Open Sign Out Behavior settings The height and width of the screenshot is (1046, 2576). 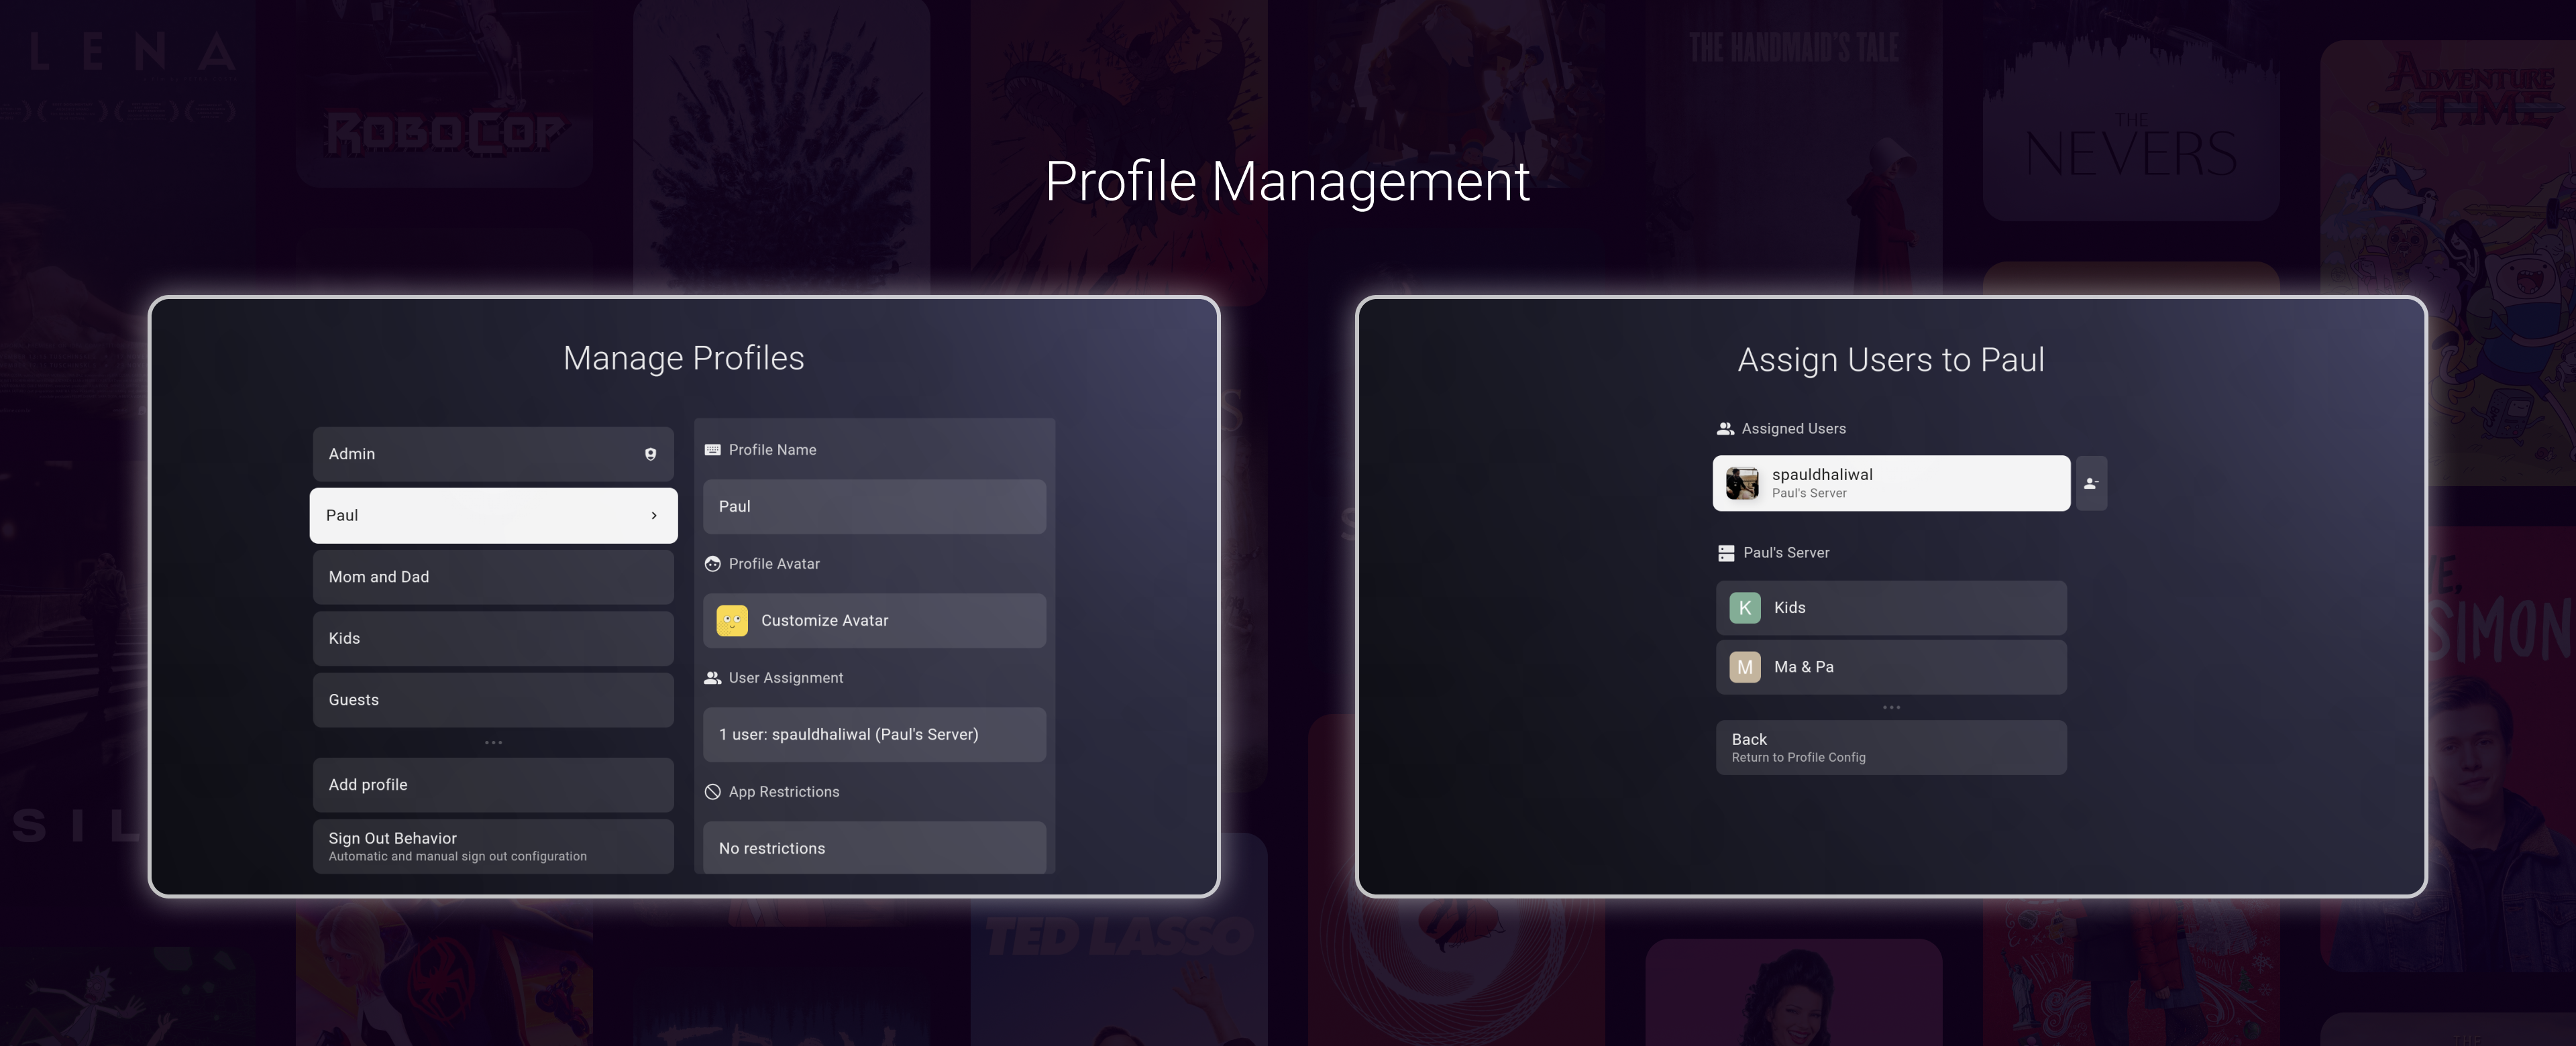493,846
